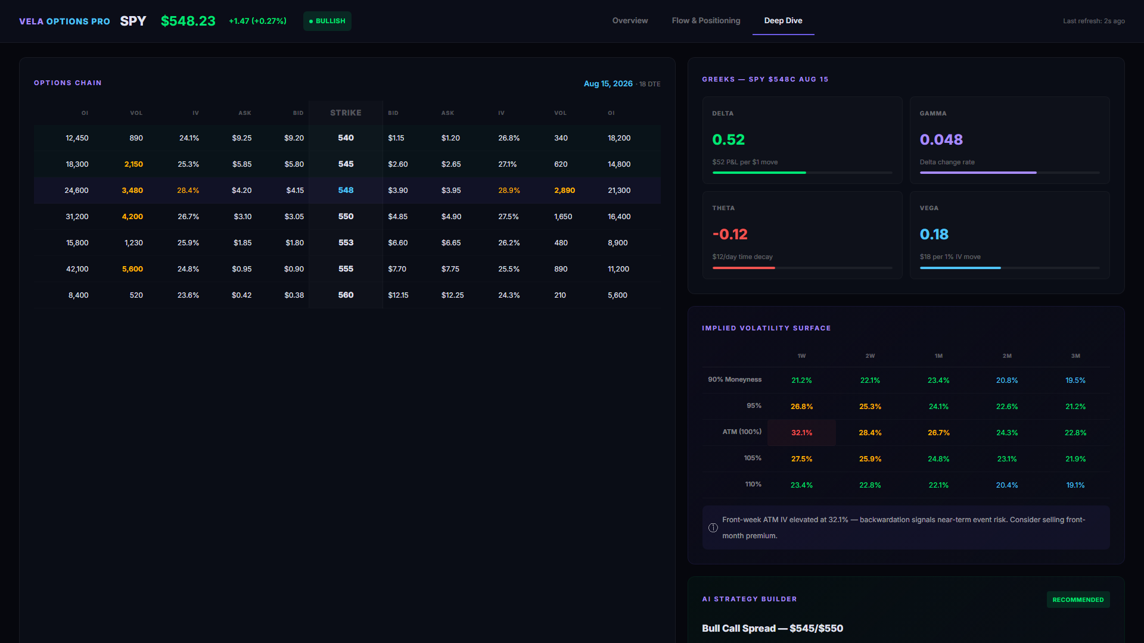Click the +1.47 (+0.27%) price change
Screen dimensions: 1144x643
257,21
